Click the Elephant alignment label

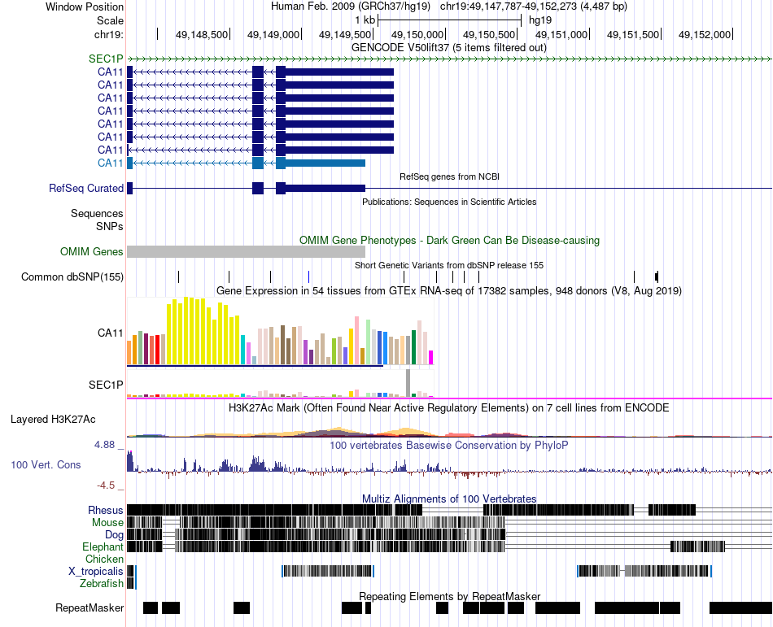103,546
